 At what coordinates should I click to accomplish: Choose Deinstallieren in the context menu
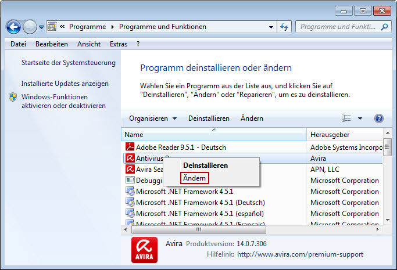[x=206, y=165]
